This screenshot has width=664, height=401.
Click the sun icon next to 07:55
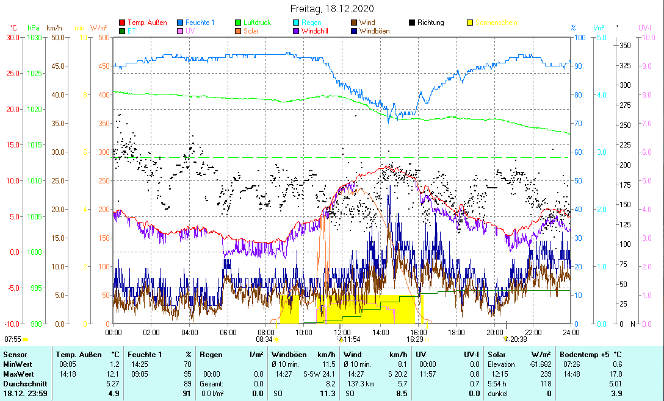tap(26, 339)
